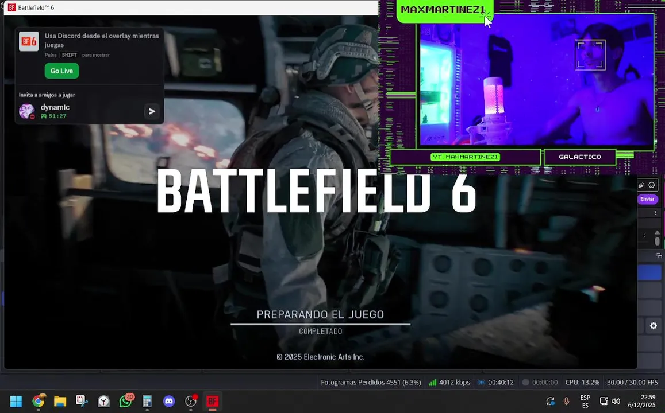
Task: Click PREPARANDO EL JUEGO progress bar
Action: (x=321, y=324)
